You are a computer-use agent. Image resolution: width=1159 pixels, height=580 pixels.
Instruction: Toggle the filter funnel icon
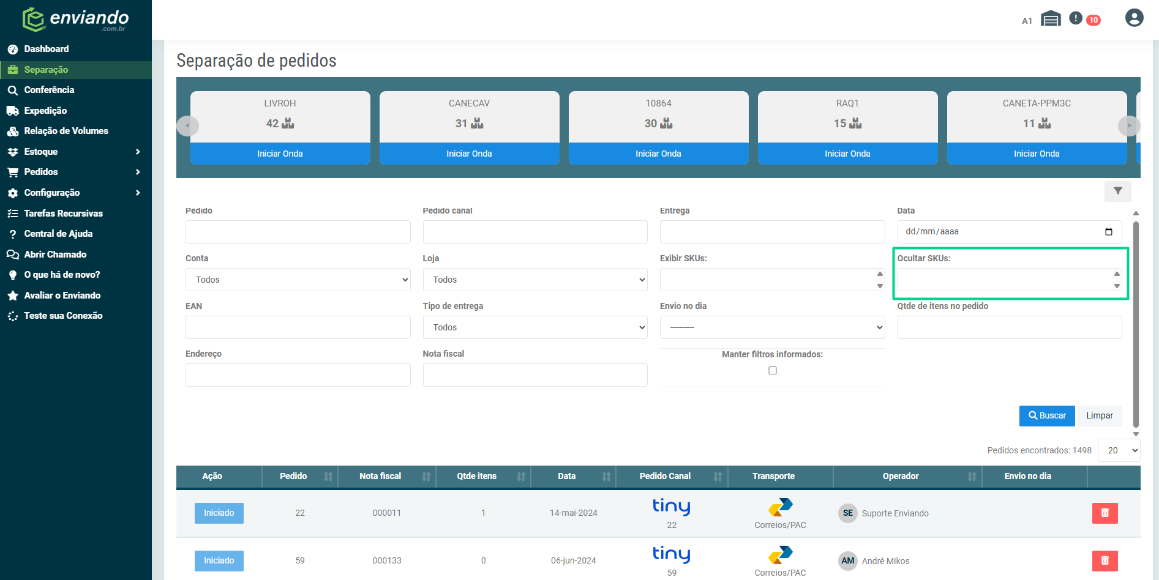coord(1117,191)
